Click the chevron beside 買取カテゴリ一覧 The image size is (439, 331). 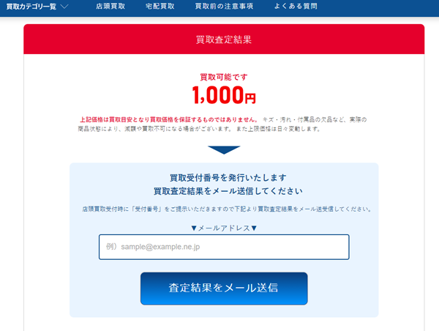click(x=64, y=7)
